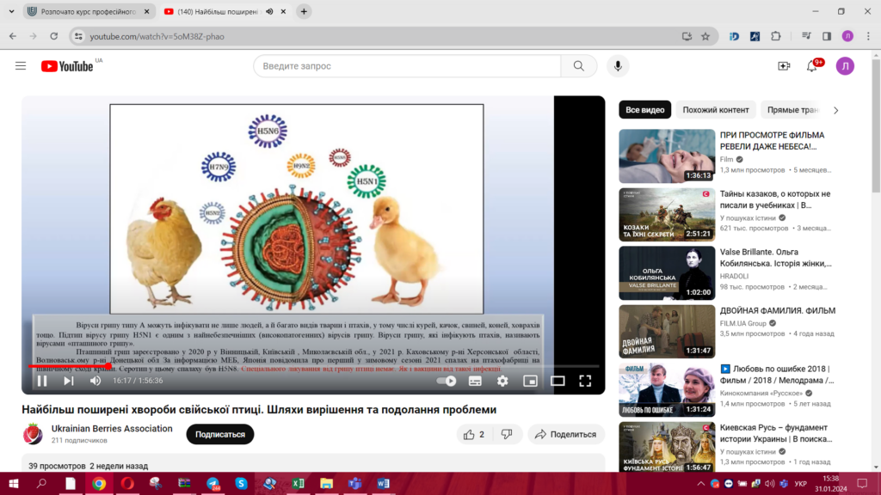Switch to theater mode view
This screenshot has height=495, width=881.
(558, 381)
